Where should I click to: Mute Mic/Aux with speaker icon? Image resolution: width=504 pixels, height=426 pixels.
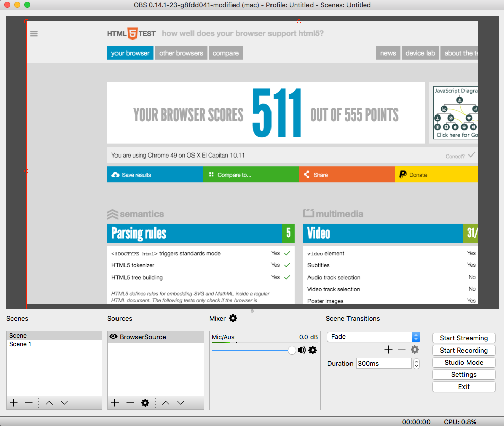tap(301, 350)
